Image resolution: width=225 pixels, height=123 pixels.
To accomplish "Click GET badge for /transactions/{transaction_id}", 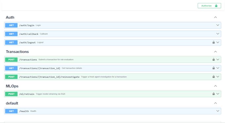I will point(11,68).
